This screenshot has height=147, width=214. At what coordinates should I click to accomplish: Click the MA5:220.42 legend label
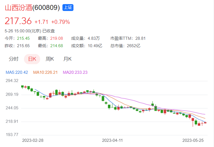(x=17, y=72)
